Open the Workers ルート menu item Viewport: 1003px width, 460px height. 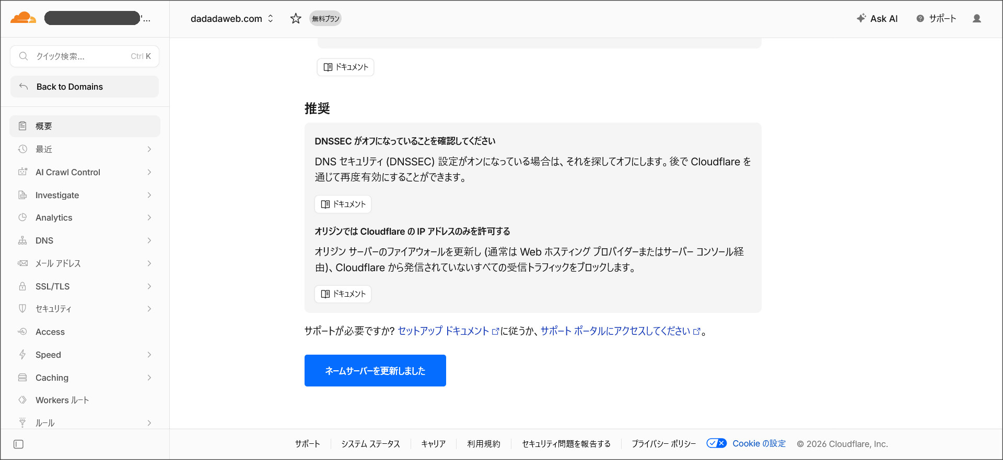(x=85, y=400)
